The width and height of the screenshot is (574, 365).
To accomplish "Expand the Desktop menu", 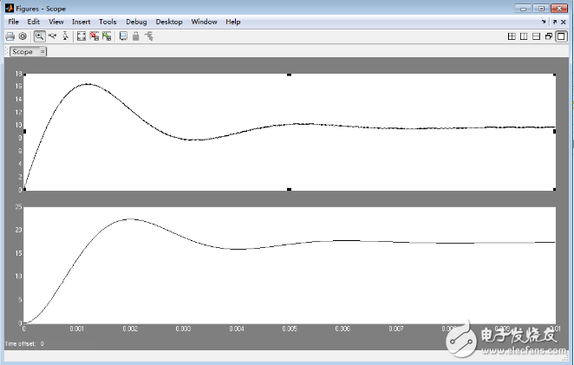I will click(169, 22).
